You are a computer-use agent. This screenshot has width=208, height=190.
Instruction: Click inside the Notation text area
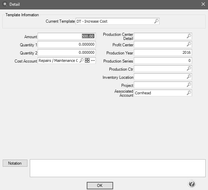(x=118, y=168)
